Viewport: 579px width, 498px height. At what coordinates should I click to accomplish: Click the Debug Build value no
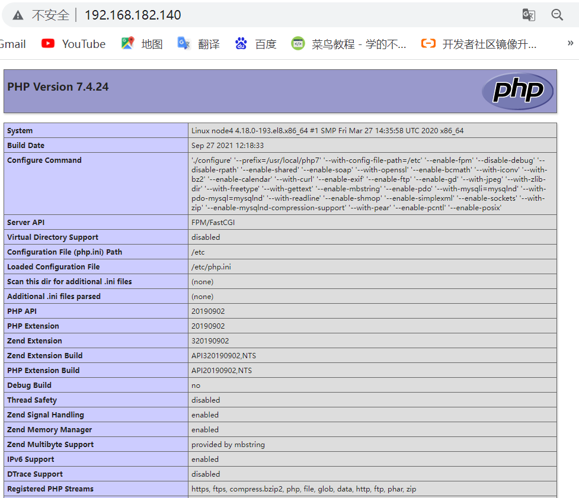pos(196,385)
